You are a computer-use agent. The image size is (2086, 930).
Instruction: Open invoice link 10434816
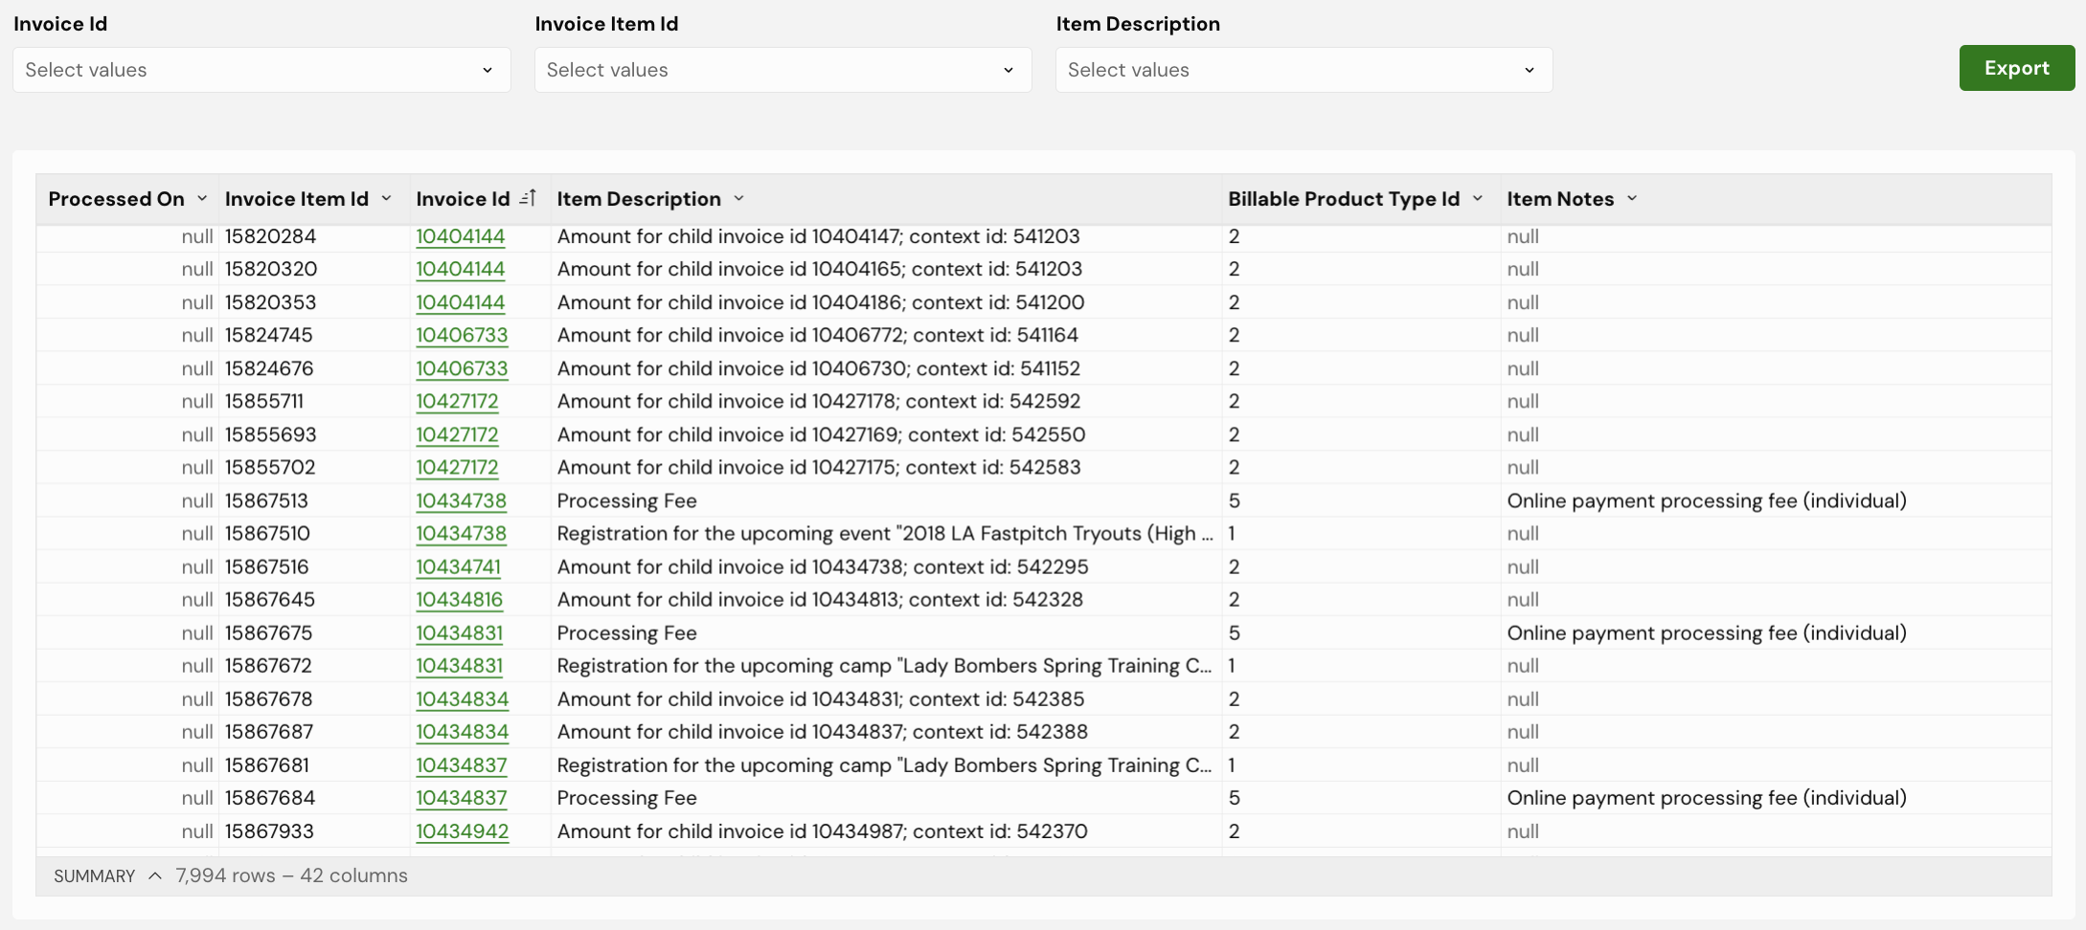[459, 599]
